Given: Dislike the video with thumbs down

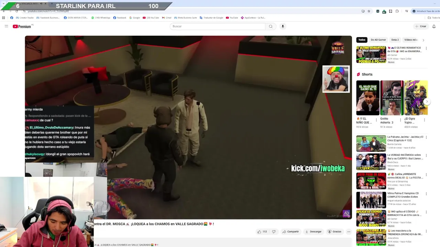Looking at the screenshot, I should (x=274, y=232).
